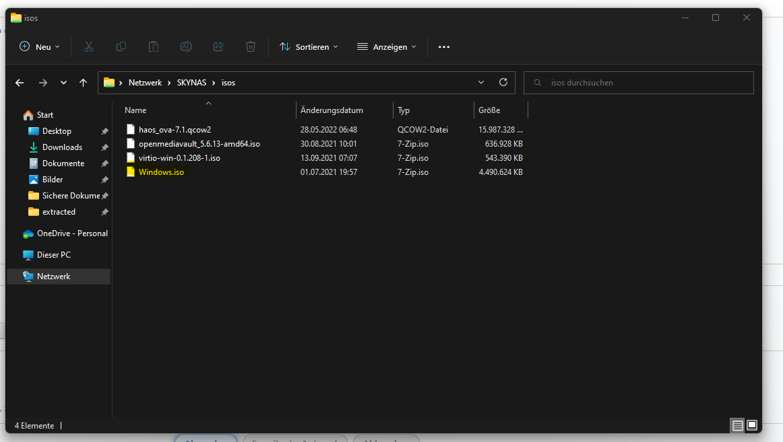The height and width of the screenshot is (442, 783).
Task: Expand chevron after SKYNAS in breadcrumb
Action: pyautogui.click(x=214, y=83)
